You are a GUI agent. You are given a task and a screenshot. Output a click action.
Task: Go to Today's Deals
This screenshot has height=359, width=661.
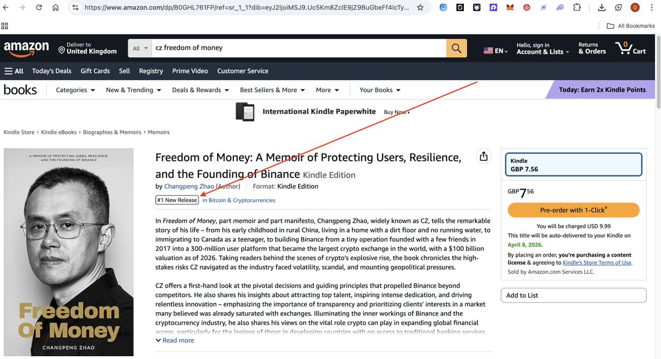[x=52, y=71]
